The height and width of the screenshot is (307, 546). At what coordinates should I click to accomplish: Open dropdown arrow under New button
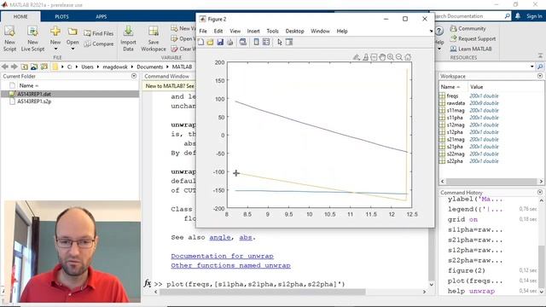[x=55, y=49]
